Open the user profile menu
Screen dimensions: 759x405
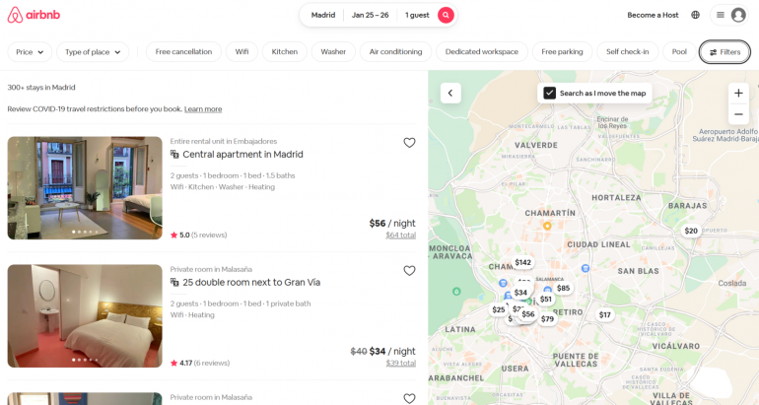pyautogui.click(x=729, y=15)
